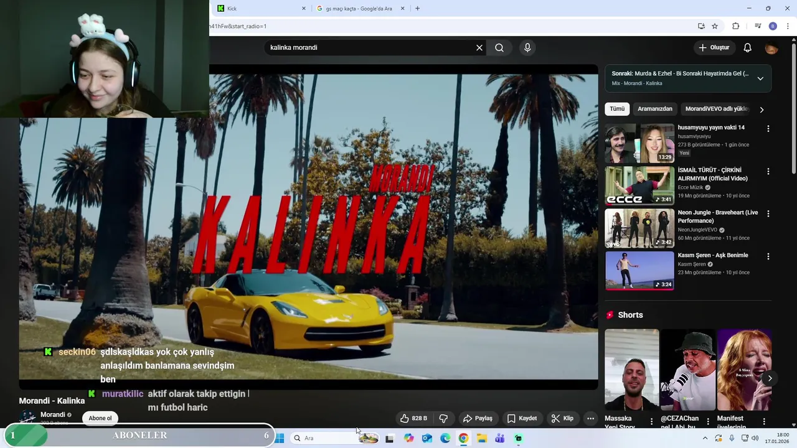
Task: Open options menu for Neon Jungle Braveheart
Action: [x=768, y=213]
